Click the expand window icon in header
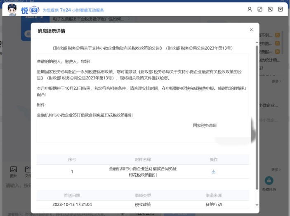Screen dimensions: 290x216 pos(260,9)
